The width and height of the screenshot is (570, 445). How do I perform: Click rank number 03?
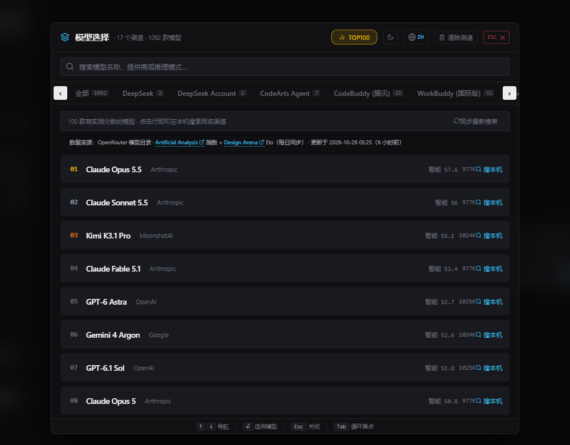pos(74,236)
